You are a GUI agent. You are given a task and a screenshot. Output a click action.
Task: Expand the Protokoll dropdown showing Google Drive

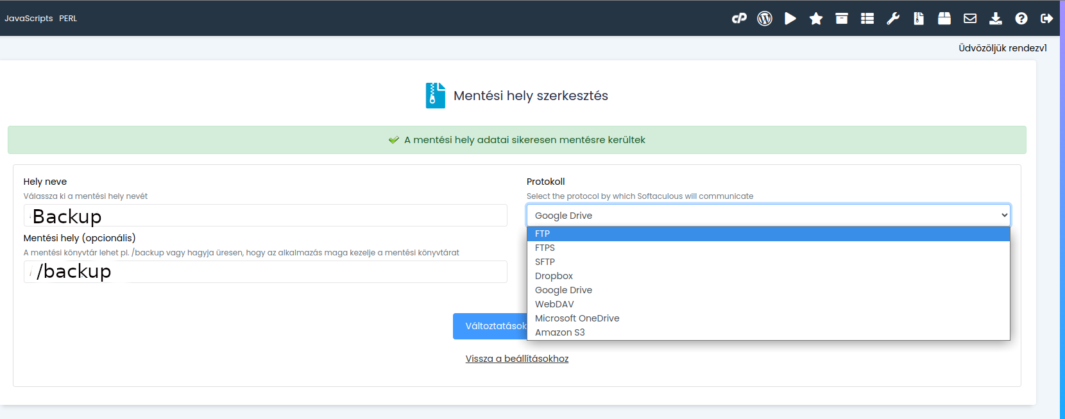769,216
